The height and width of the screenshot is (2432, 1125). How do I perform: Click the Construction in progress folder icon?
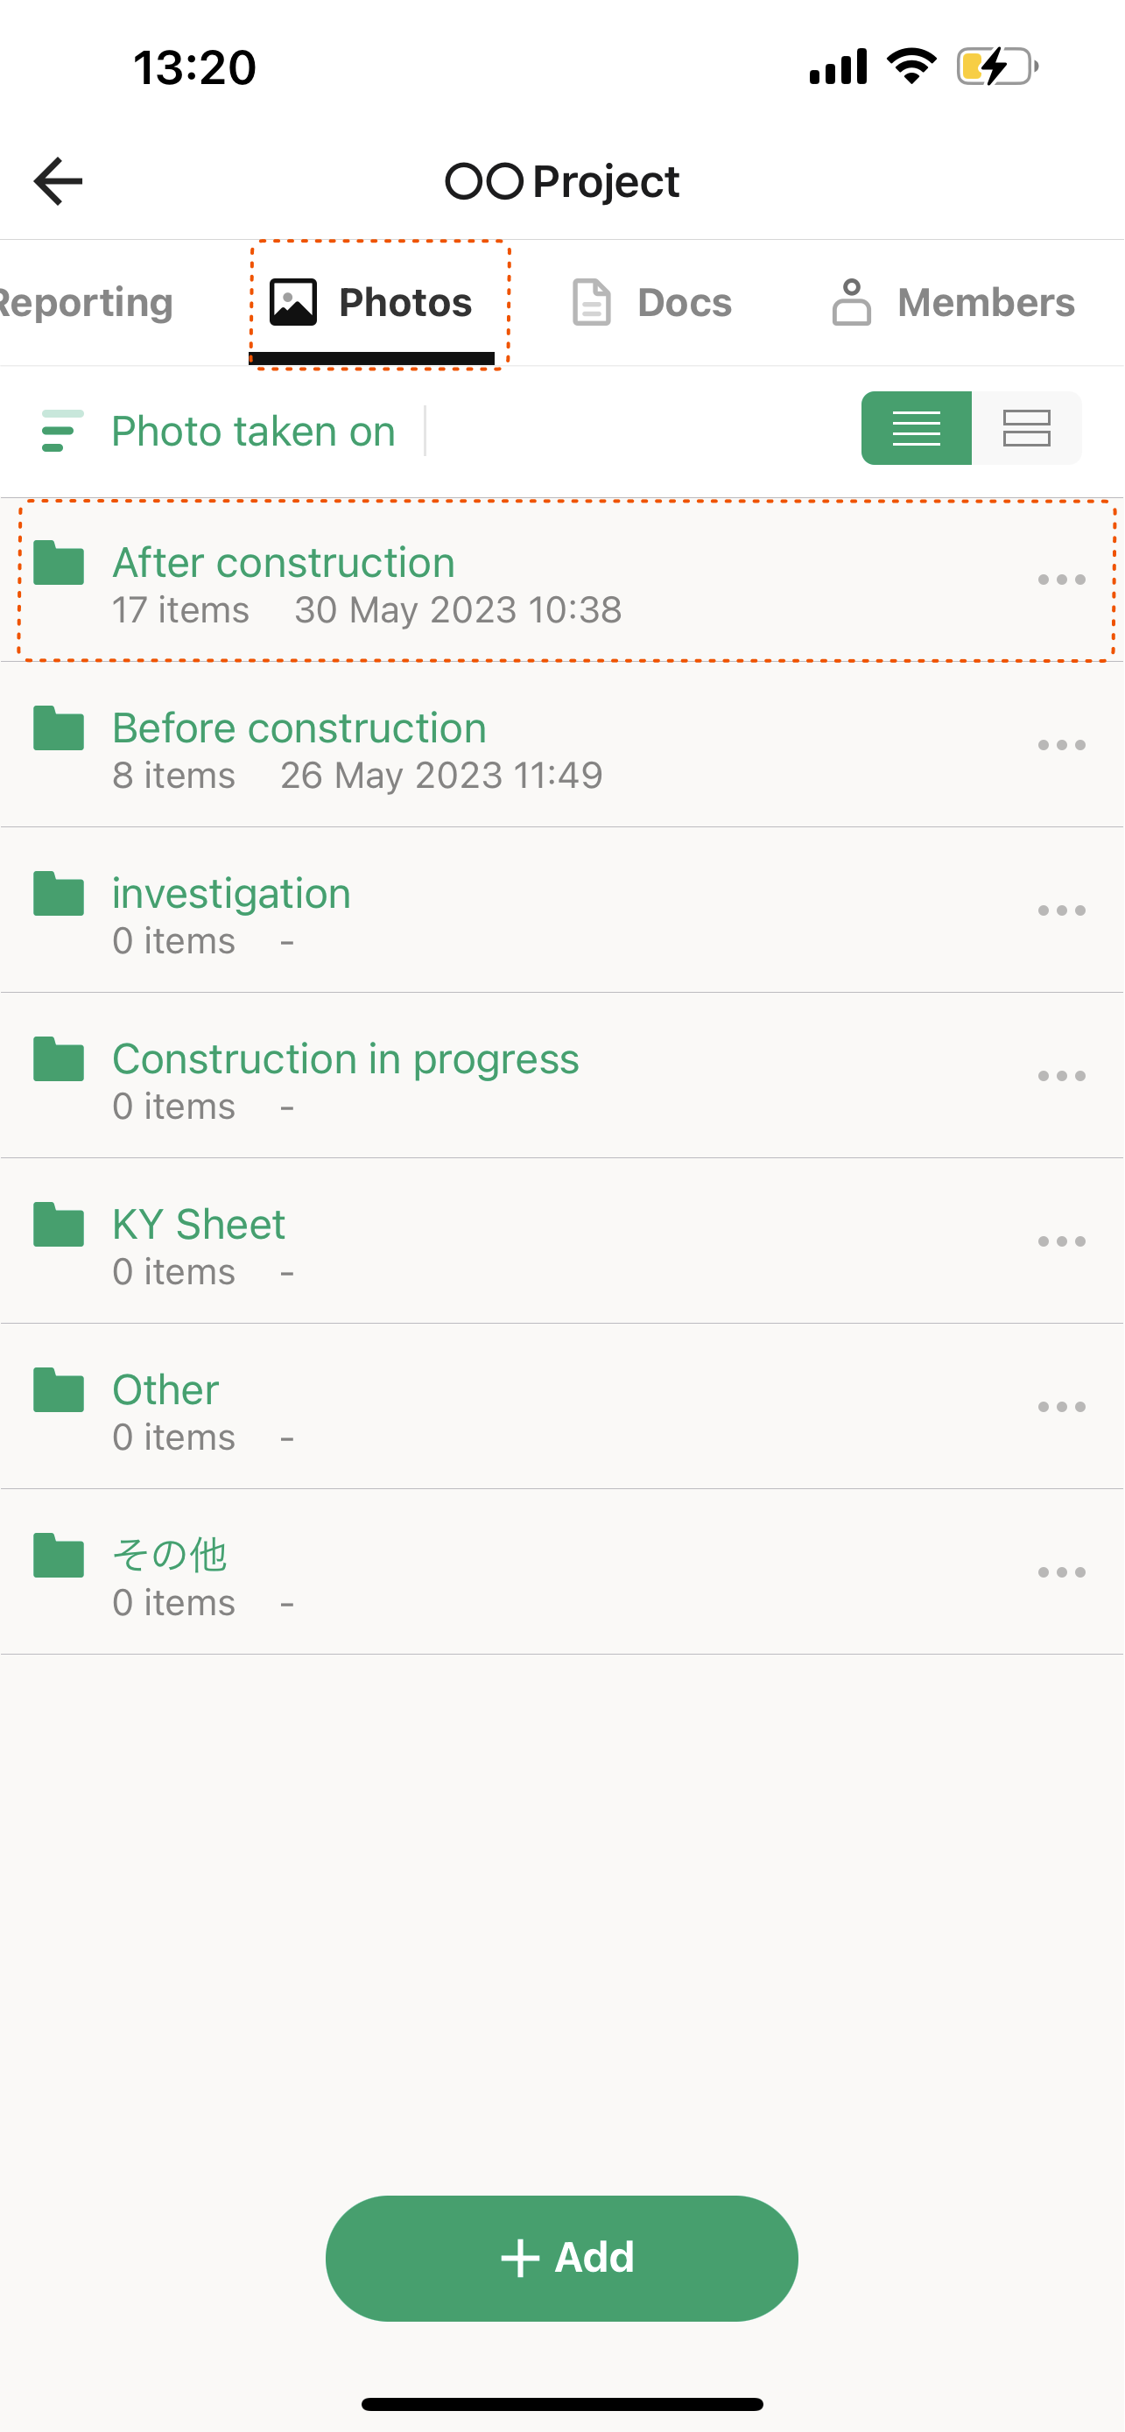click(59, 1059)
